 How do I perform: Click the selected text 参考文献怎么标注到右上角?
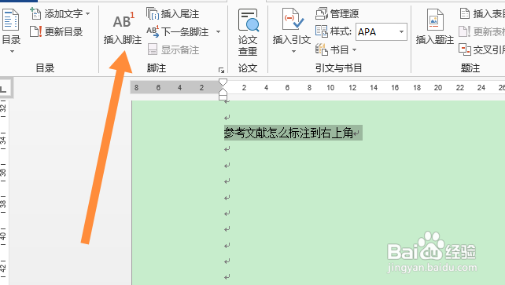tap(289, 133)
